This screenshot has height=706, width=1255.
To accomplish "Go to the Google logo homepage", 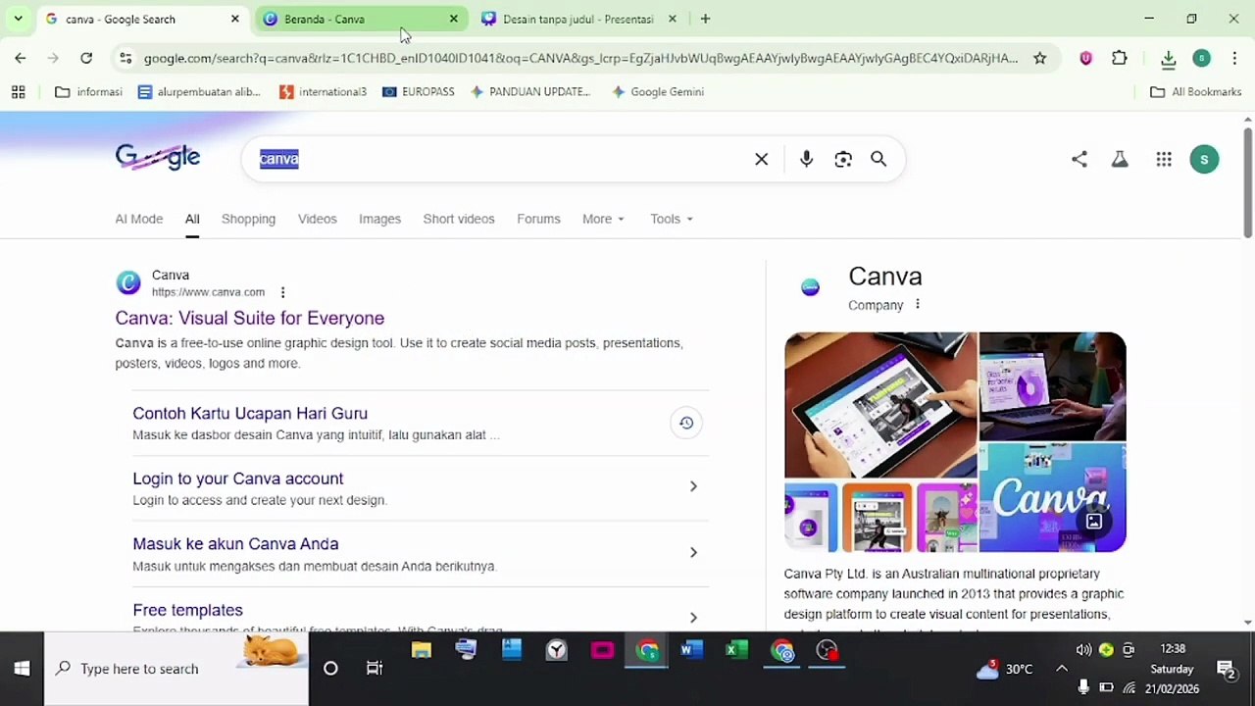I will pos(158,157).
